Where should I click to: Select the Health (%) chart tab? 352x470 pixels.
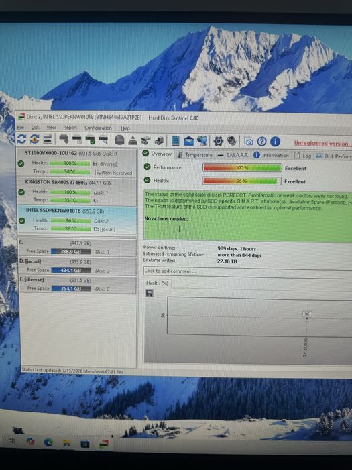(x=157, y=283)
